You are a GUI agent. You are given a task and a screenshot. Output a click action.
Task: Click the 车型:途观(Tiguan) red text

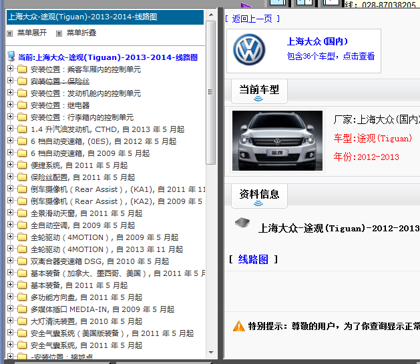pos(373,138)
